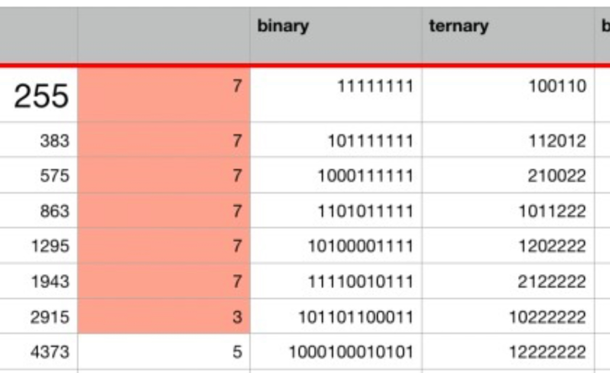
Task: Select binary cell 101101100011
Action: [x=356, y=317]
